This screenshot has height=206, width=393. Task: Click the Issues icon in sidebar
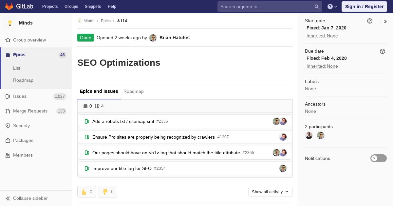point(8,96)
